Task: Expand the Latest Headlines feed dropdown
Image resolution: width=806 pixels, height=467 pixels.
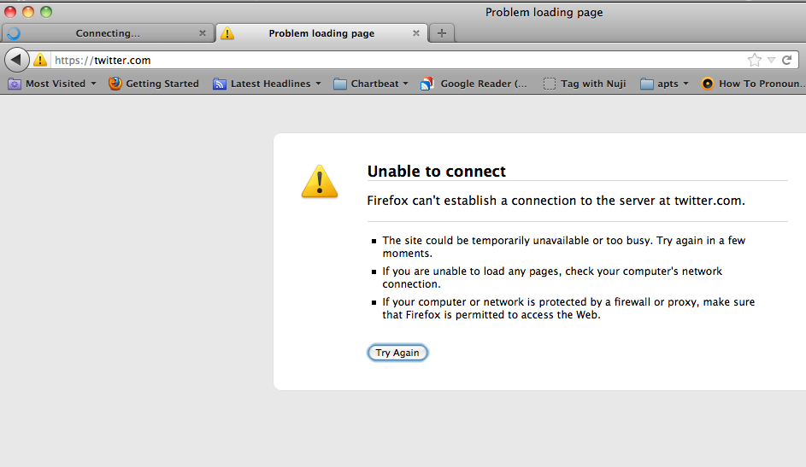Action: coord(318,84)
